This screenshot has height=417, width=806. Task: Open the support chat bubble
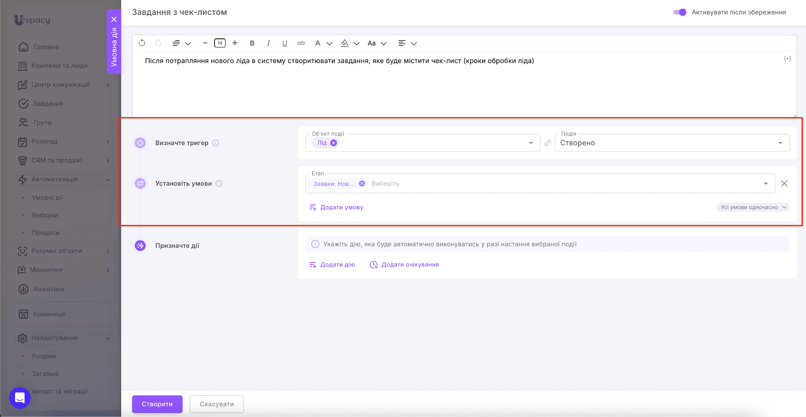point(20,398)
